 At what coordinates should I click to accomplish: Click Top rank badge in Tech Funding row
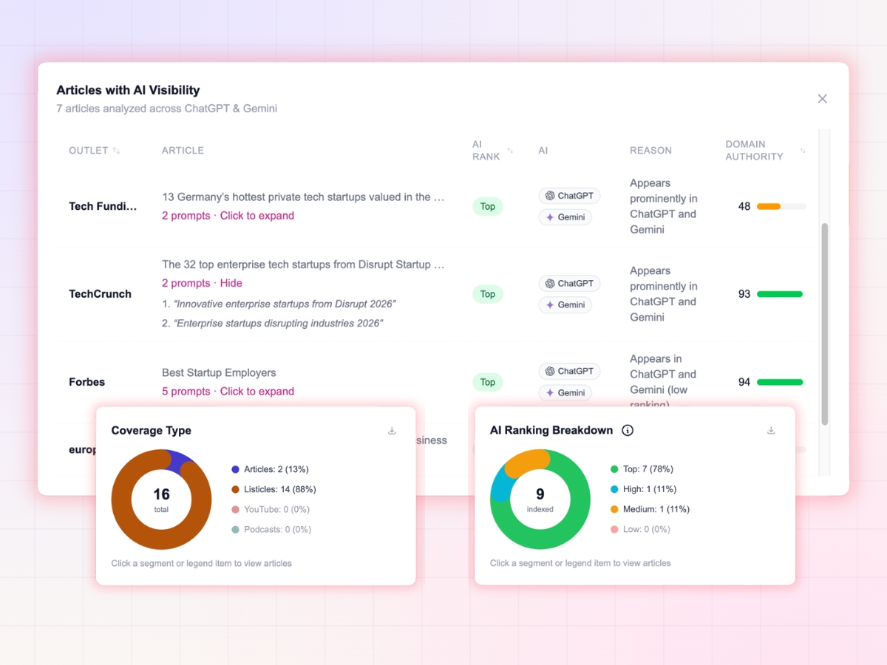(x=488, y=207)
